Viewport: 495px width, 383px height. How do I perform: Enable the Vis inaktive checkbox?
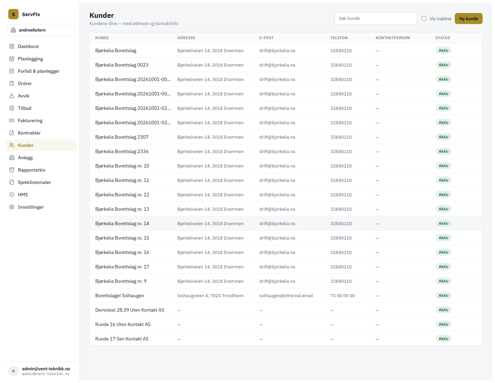click(424, 19)
